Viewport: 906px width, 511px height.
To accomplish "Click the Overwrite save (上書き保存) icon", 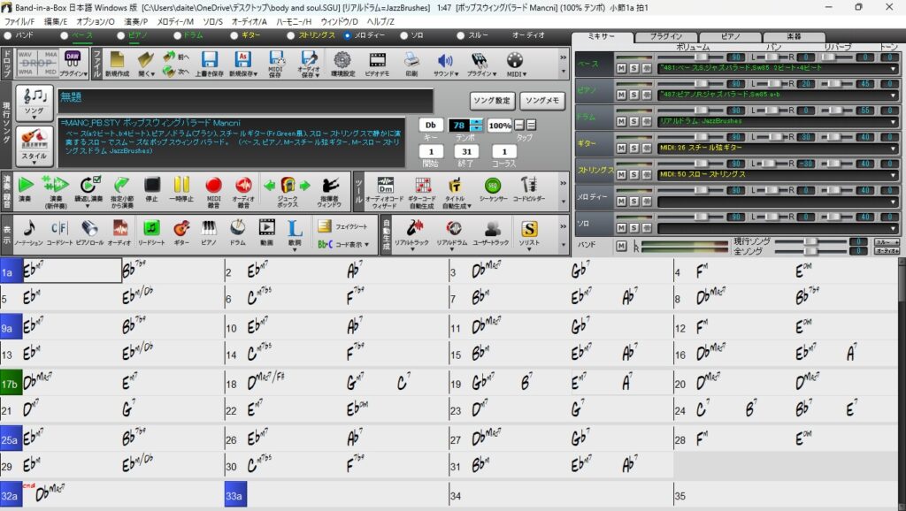I will pos(209,64).
